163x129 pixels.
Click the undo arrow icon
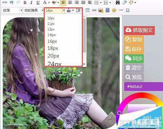tap(11, 2)
